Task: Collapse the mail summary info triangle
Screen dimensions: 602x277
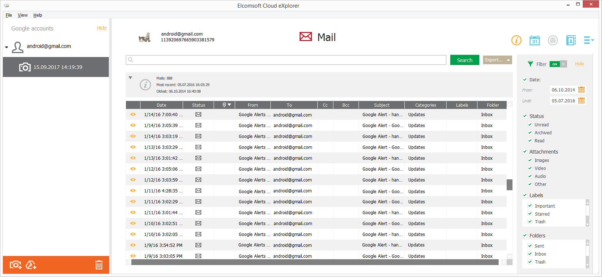Action: [130, 78]
